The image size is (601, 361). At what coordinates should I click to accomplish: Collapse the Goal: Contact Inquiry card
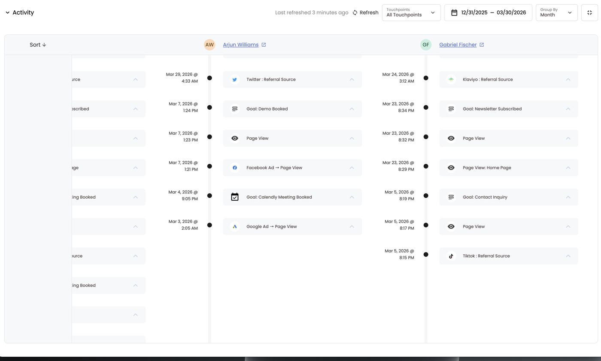[568, 197]
